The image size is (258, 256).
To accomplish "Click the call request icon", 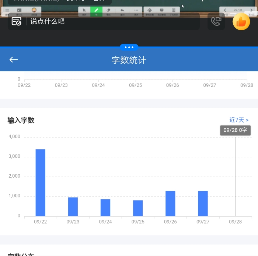I will (x=216, y=21).
